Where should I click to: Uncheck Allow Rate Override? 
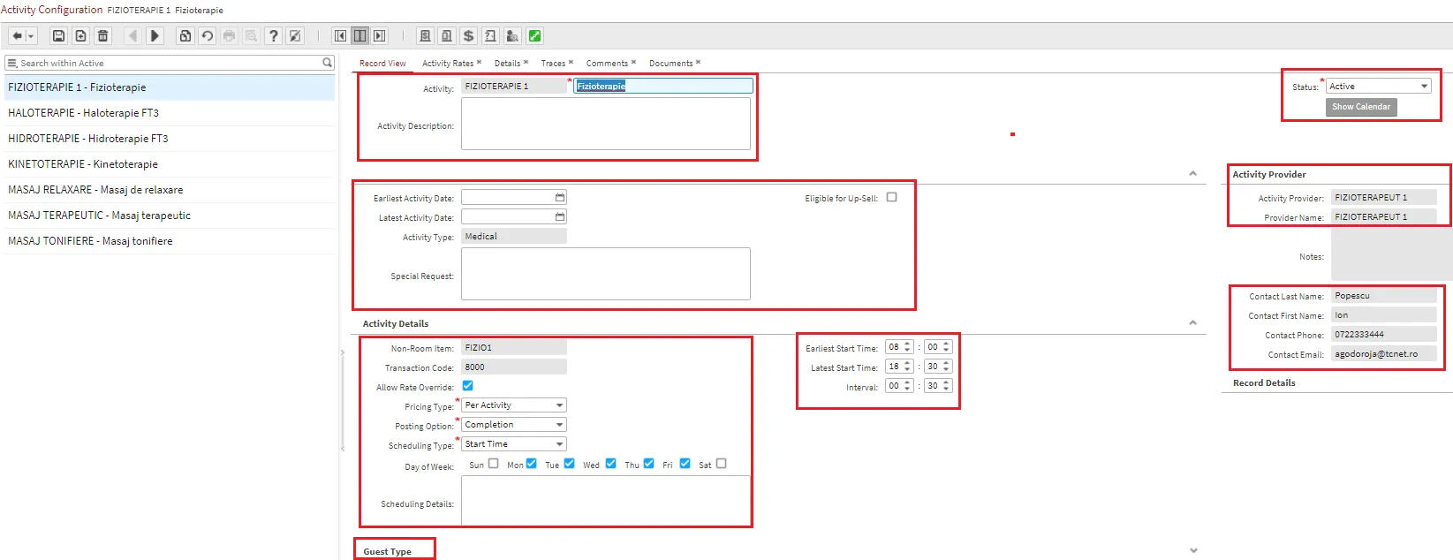click(467, 386)
